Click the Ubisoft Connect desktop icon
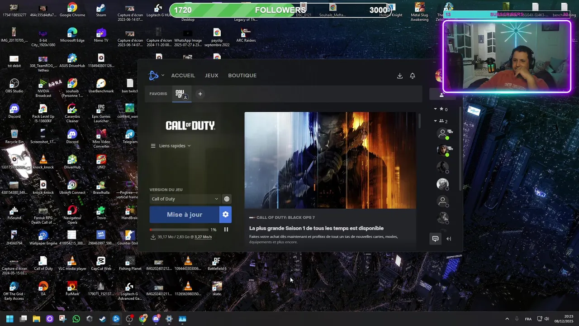 pos(72,187)
